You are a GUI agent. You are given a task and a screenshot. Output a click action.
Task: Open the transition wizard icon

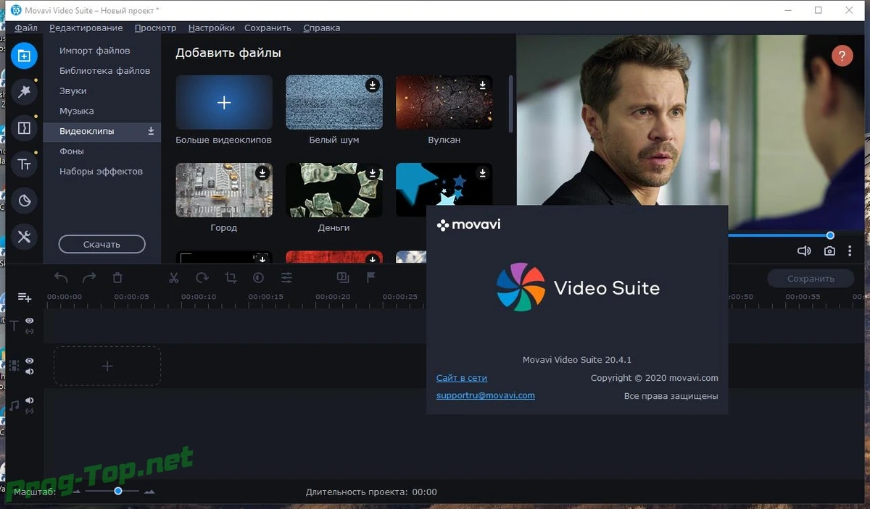point(343,277)
